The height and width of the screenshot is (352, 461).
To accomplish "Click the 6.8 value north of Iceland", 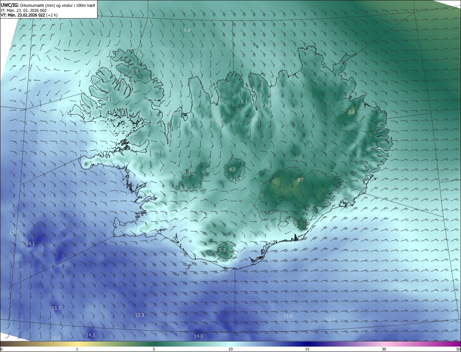I will 187,30.
